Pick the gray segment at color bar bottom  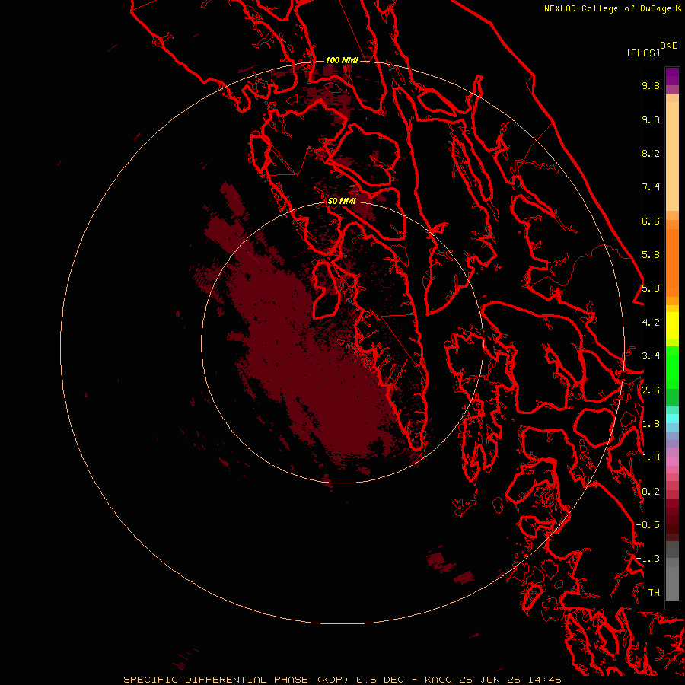tap(672, 579)
